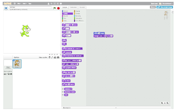Open the account username dropdown

pos(167,4)
